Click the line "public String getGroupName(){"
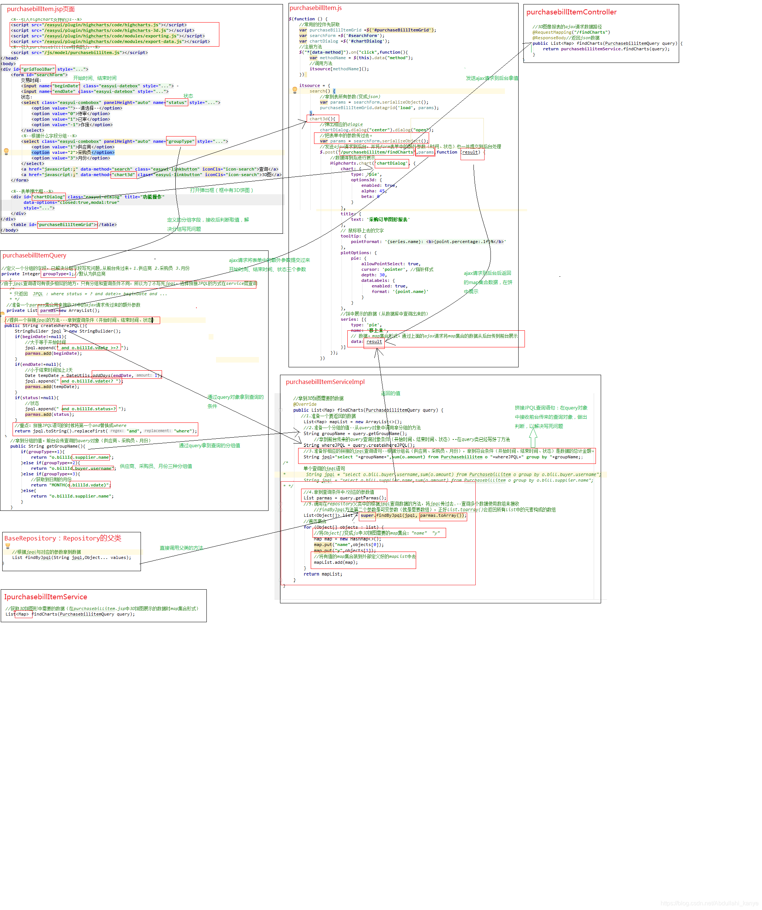 point(48,446)
